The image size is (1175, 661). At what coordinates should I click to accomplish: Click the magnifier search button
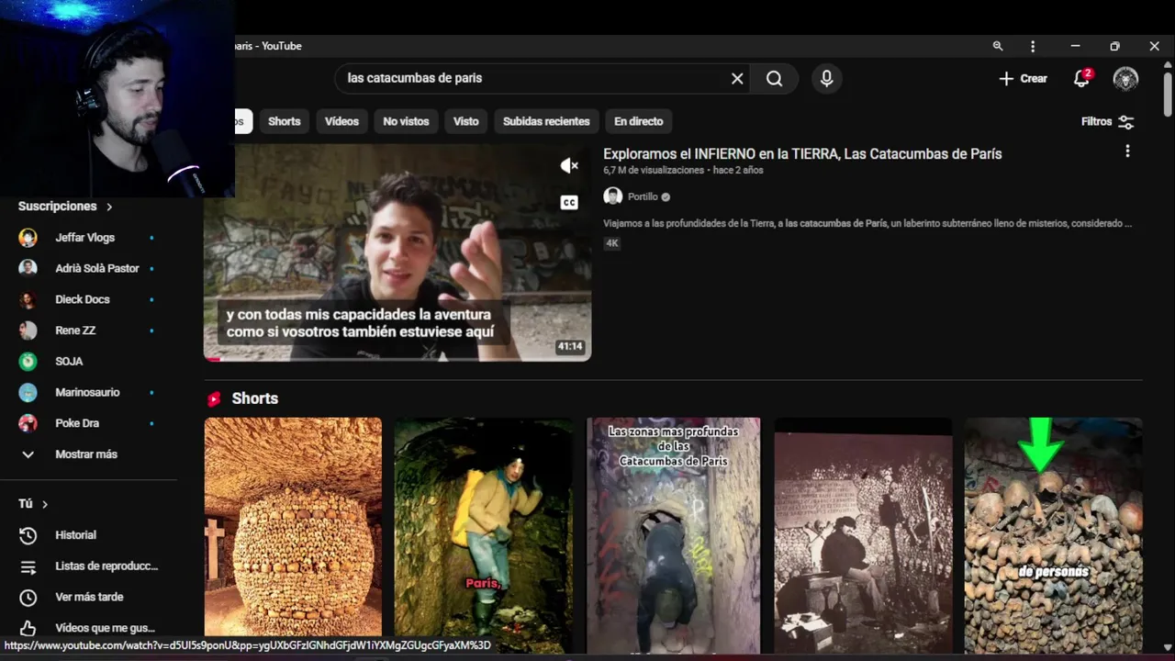[x=775, y=79]
